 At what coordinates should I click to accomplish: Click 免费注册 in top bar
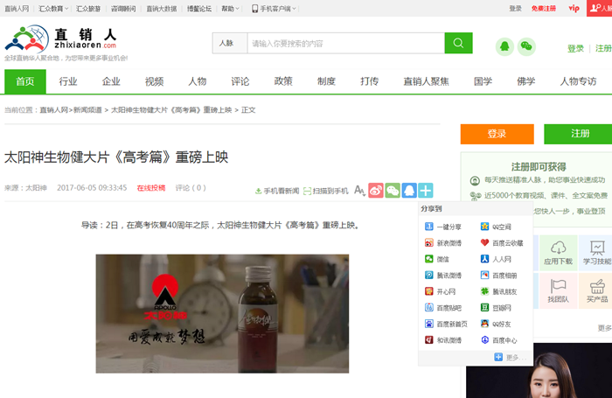[544, 9]
